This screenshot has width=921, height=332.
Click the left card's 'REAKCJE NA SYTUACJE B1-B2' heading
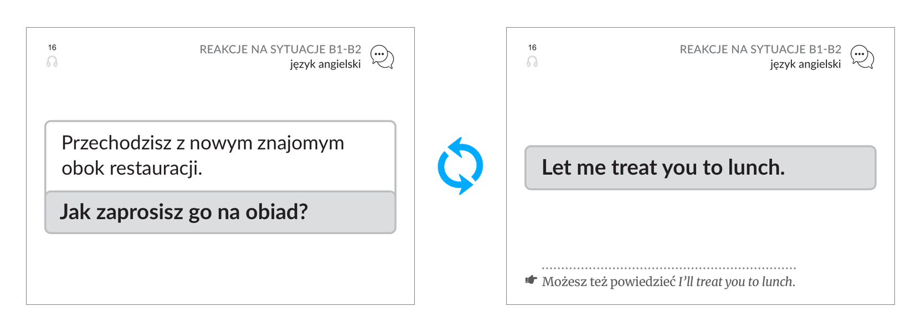tap(280, 49)
